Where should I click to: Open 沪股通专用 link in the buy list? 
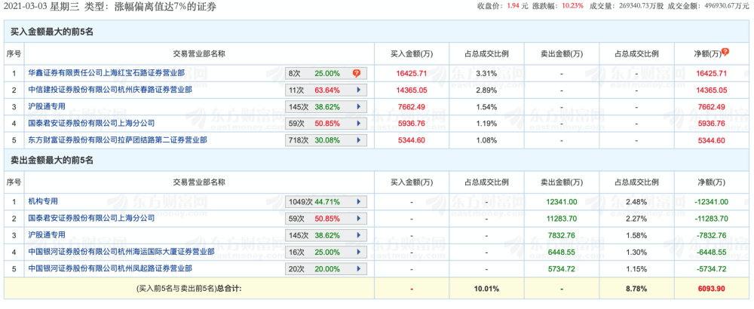tap(47, 107)
